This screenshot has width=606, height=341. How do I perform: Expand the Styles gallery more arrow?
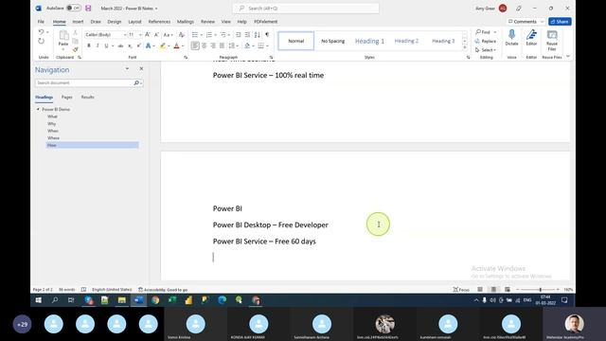point(465,48)
